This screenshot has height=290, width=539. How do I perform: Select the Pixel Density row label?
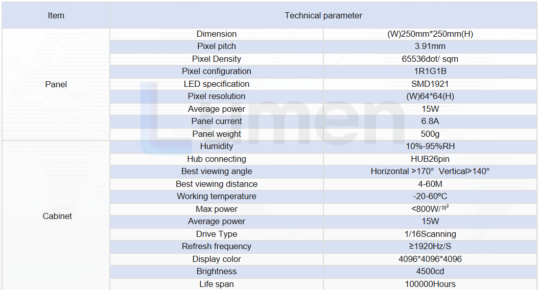[x=217, y=59]
